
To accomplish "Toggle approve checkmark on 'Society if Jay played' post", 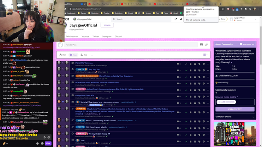I will point(186,103).
